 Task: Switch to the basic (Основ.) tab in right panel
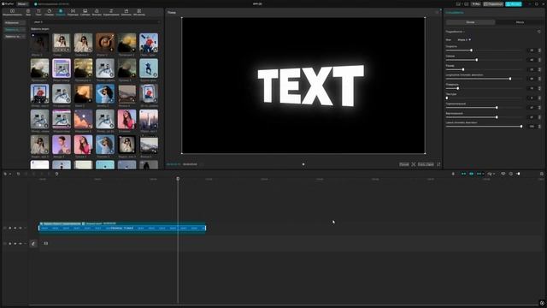point(470,22)
